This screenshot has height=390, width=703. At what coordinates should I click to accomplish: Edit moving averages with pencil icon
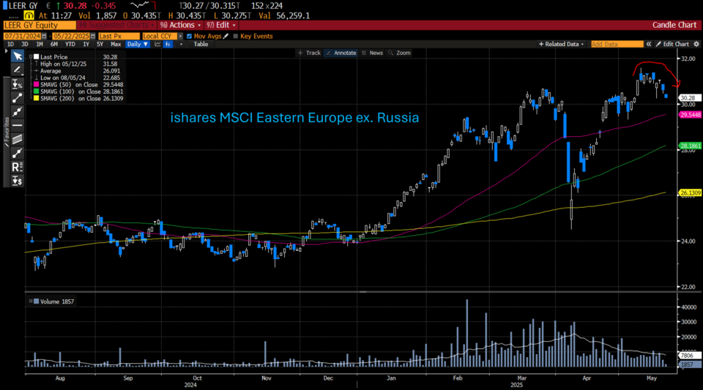(x=226, y=37)
